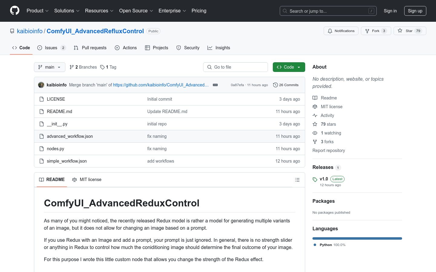Open the 'Update README.md' commit message
This screenshot has height=272, width=436.
click(x=167, y=112)
